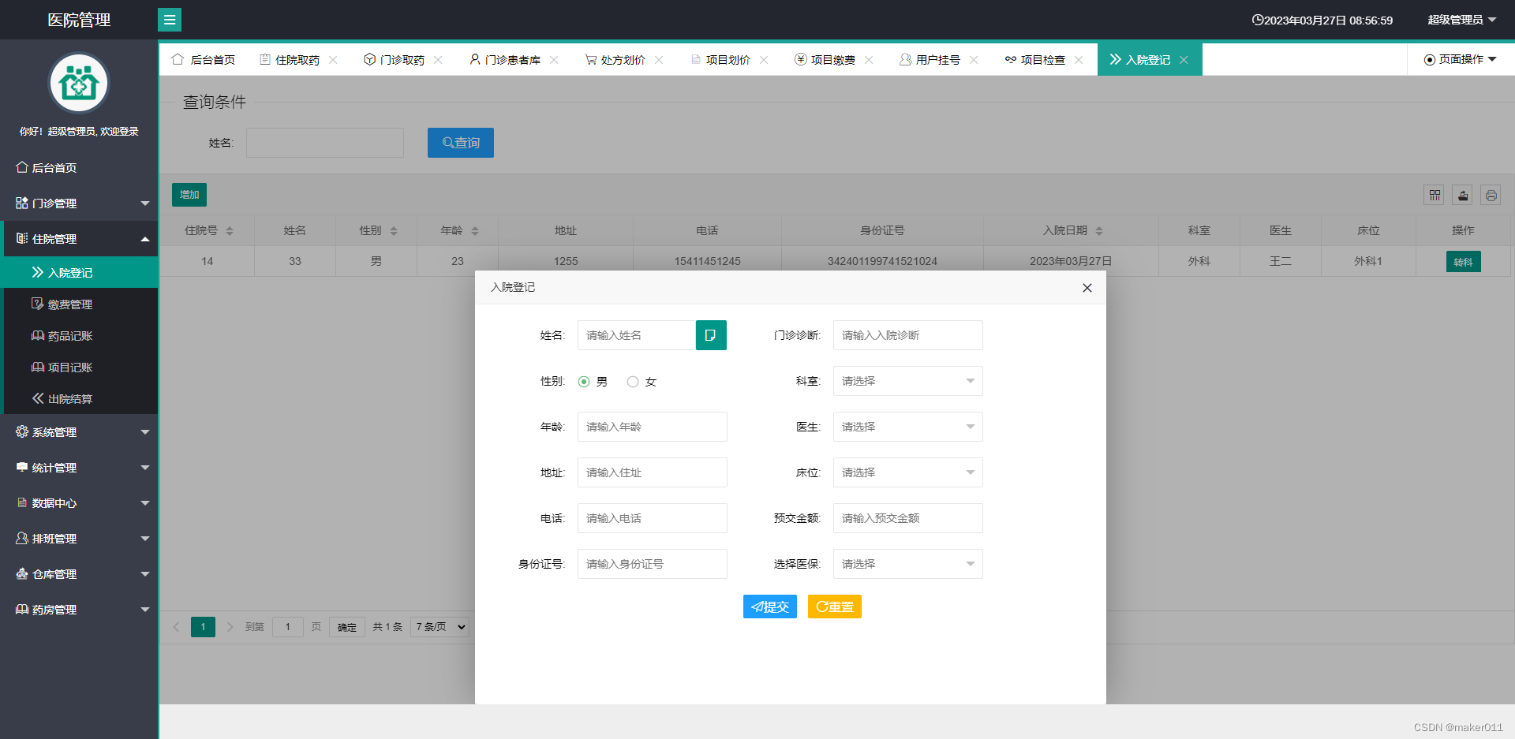Open the 超级管理员 user menu
1515x739 pixels.
(1462, 20)
